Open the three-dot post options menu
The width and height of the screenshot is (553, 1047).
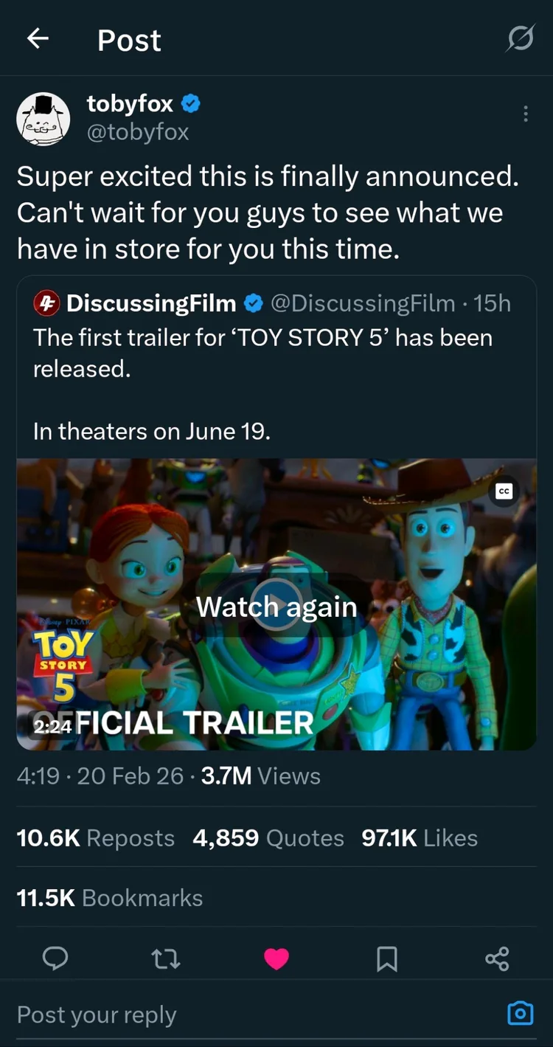click(525, 114)
